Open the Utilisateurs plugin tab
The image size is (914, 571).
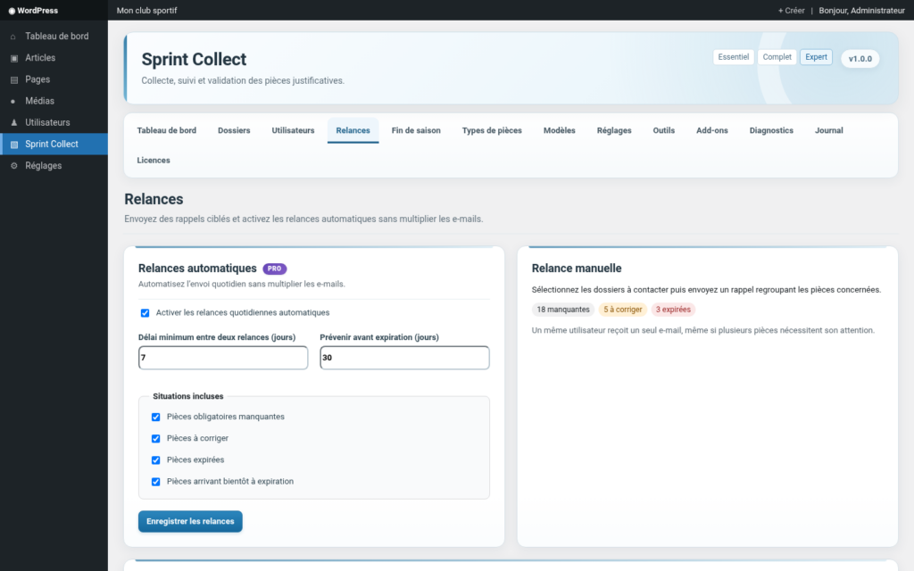pos(293,130)
